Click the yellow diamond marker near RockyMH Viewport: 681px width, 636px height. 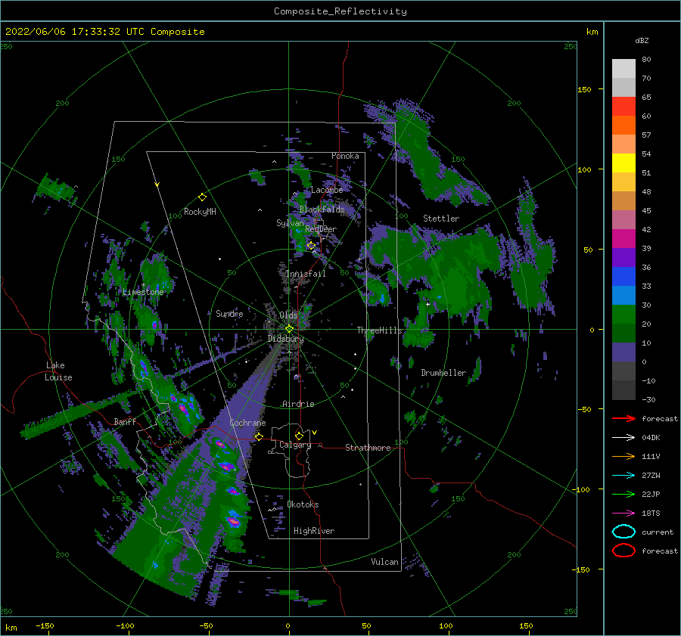click(x=202, y=197)
